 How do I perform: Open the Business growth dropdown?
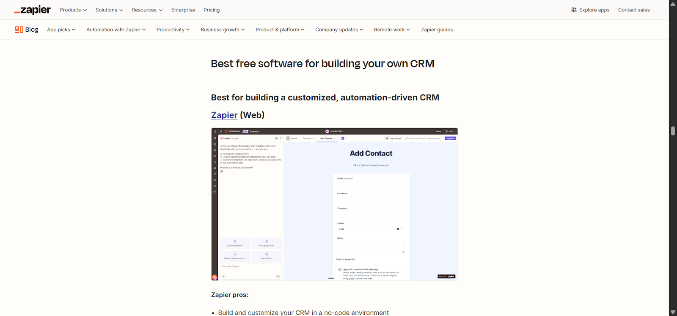coord(223,30)
